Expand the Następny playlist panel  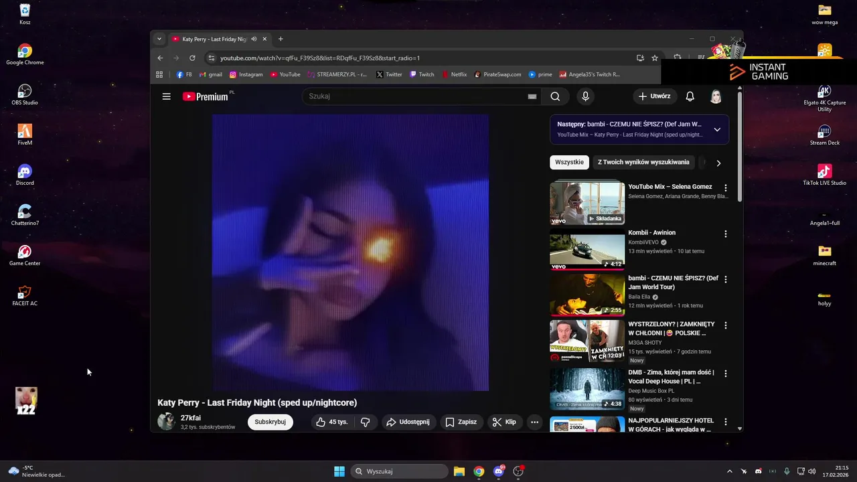[717, 129]
